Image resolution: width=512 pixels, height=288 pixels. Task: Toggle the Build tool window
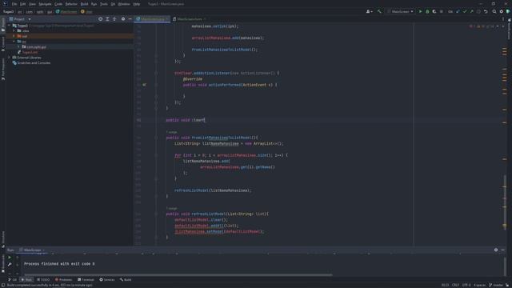coord(126,279)
